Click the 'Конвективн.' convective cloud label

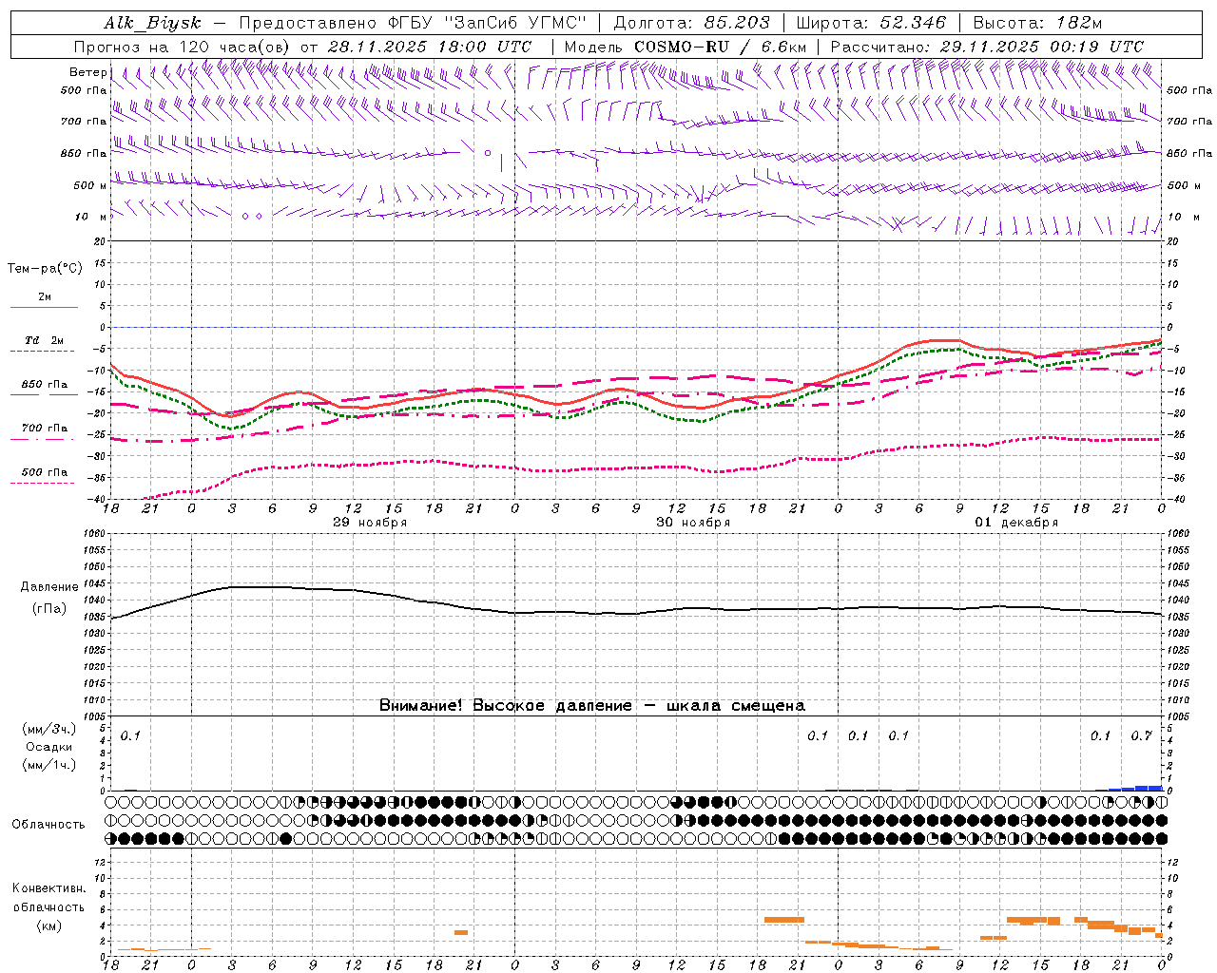click(48, 888)
